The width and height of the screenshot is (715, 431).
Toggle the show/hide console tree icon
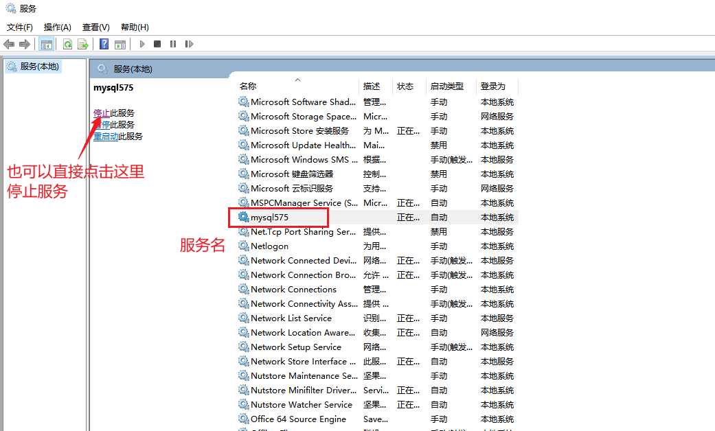(x=46, y=44)
